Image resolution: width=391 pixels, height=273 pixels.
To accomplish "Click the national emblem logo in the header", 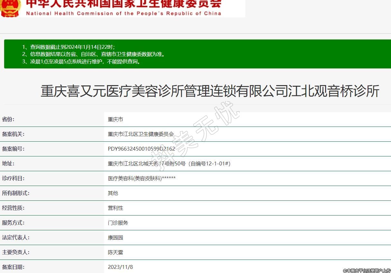I will (x=10, y=8).
